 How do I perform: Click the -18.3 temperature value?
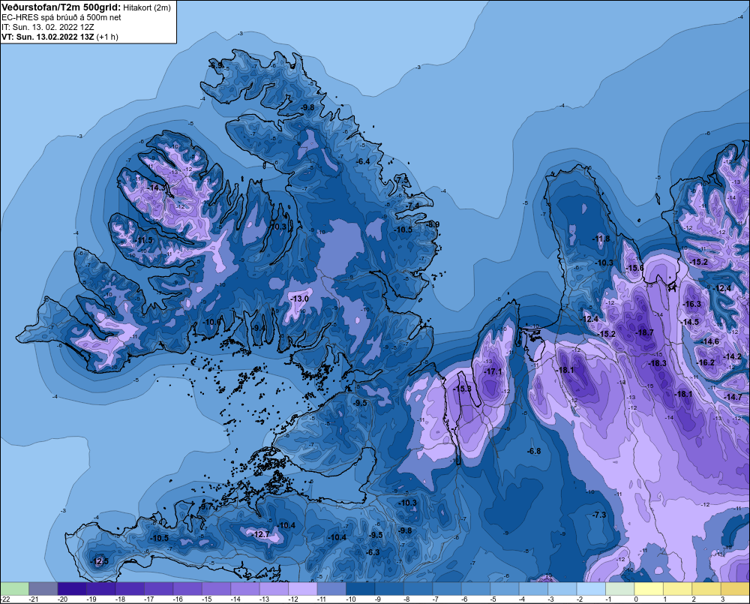point(657,363)
